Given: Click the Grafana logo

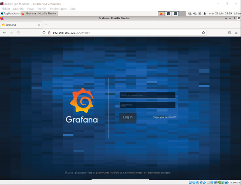Looking at the screenshot, I should click(x=82, y=106).
